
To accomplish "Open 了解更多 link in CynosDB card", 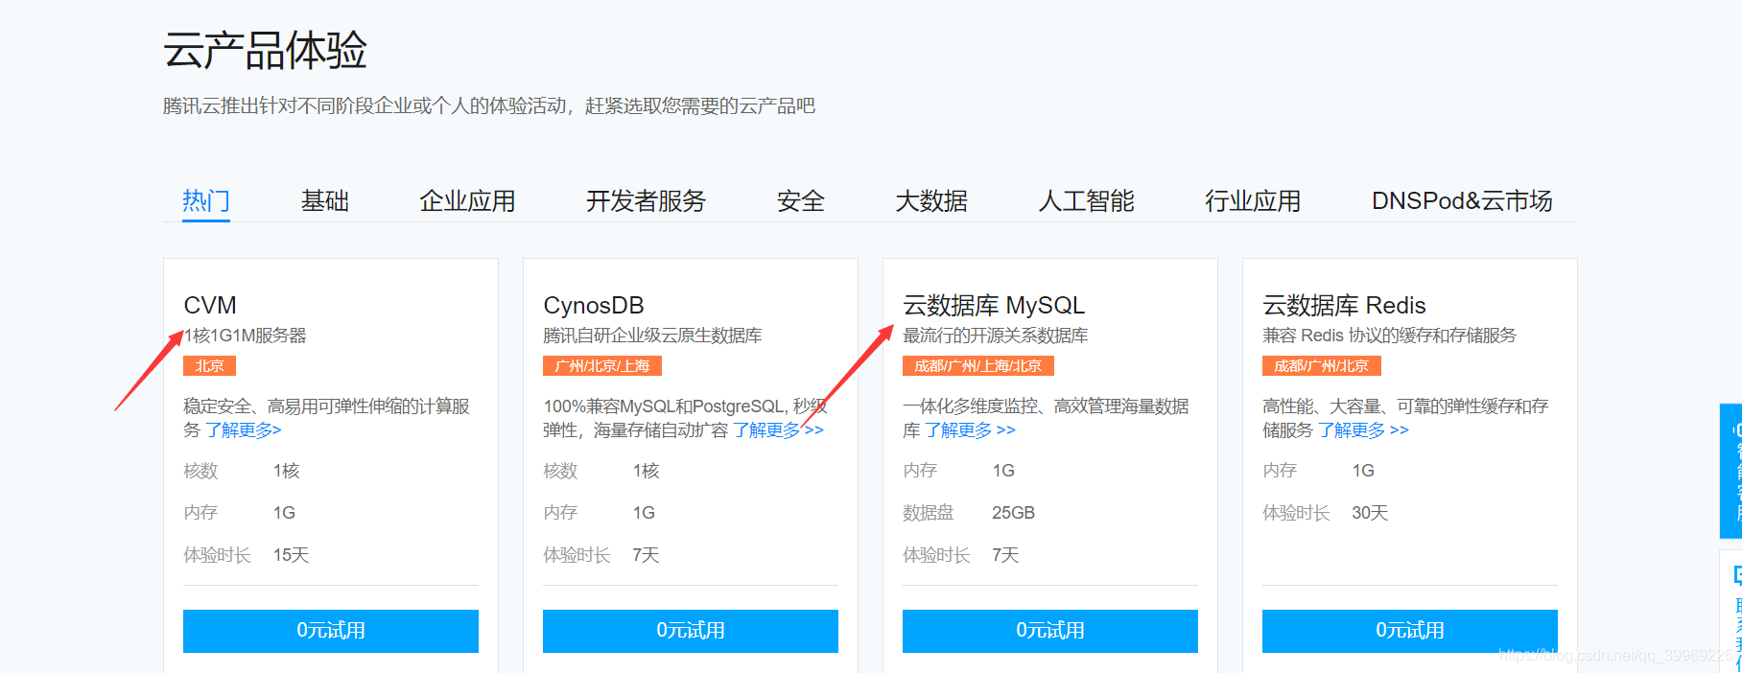I will tap(778, 430).
